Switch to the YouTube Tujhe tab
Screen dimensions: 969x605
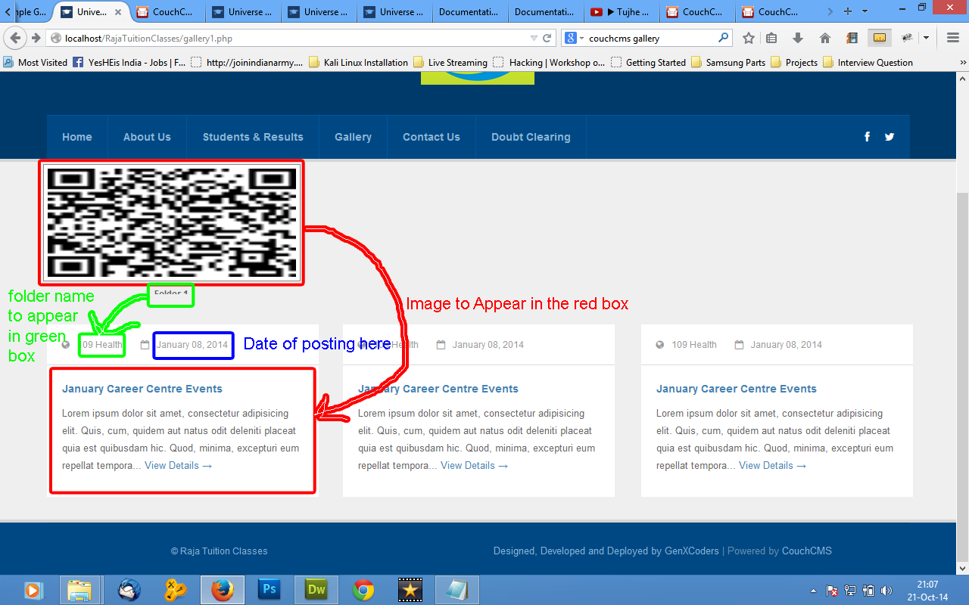621,12
